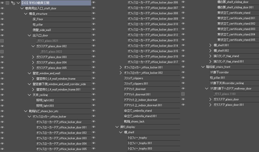Show the hidden ガラス_glass.3821 object
Viewport: 259px width, 152px height.
(x=2, y=41)
